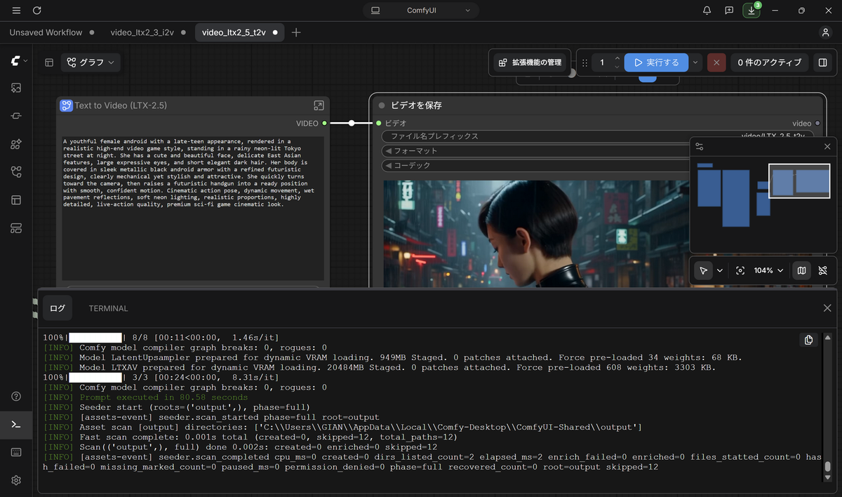Open the apps sidebar icon below templates
Image resolution: width=842 pixels, height=497 pixels.
[x=16, y=228]
